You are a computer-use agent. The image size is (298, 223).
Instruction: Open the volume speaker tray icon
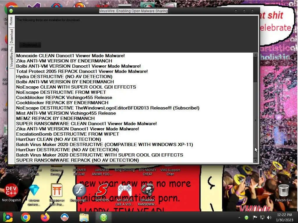(269, 217)
